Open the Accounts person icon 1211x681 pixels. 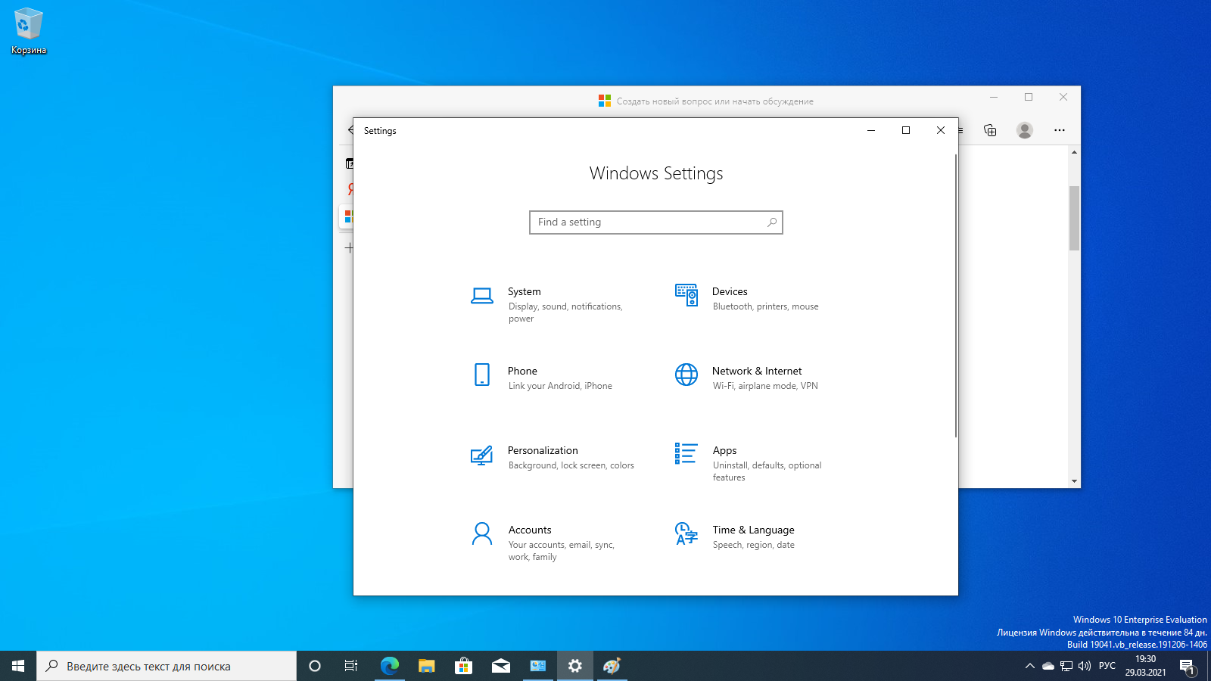point(482,533)
